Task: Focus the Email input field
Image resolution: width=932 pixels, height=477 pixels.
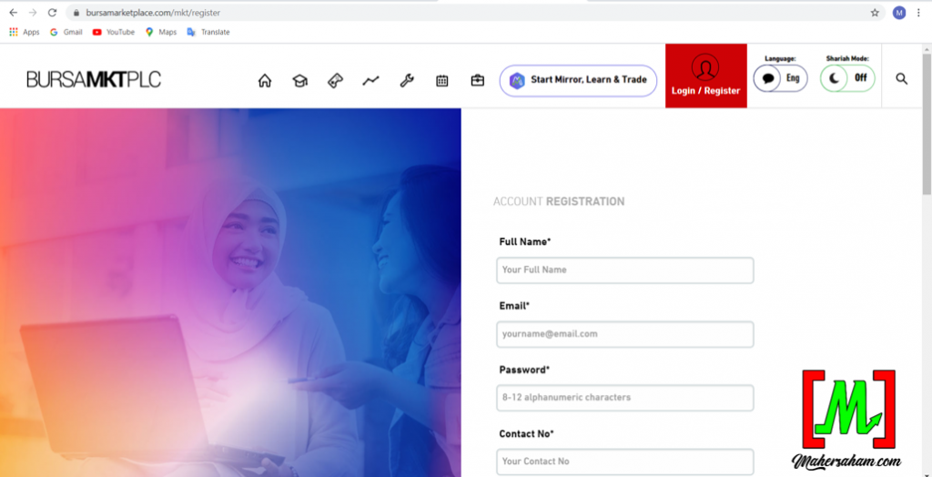Action: pos(625,334)
